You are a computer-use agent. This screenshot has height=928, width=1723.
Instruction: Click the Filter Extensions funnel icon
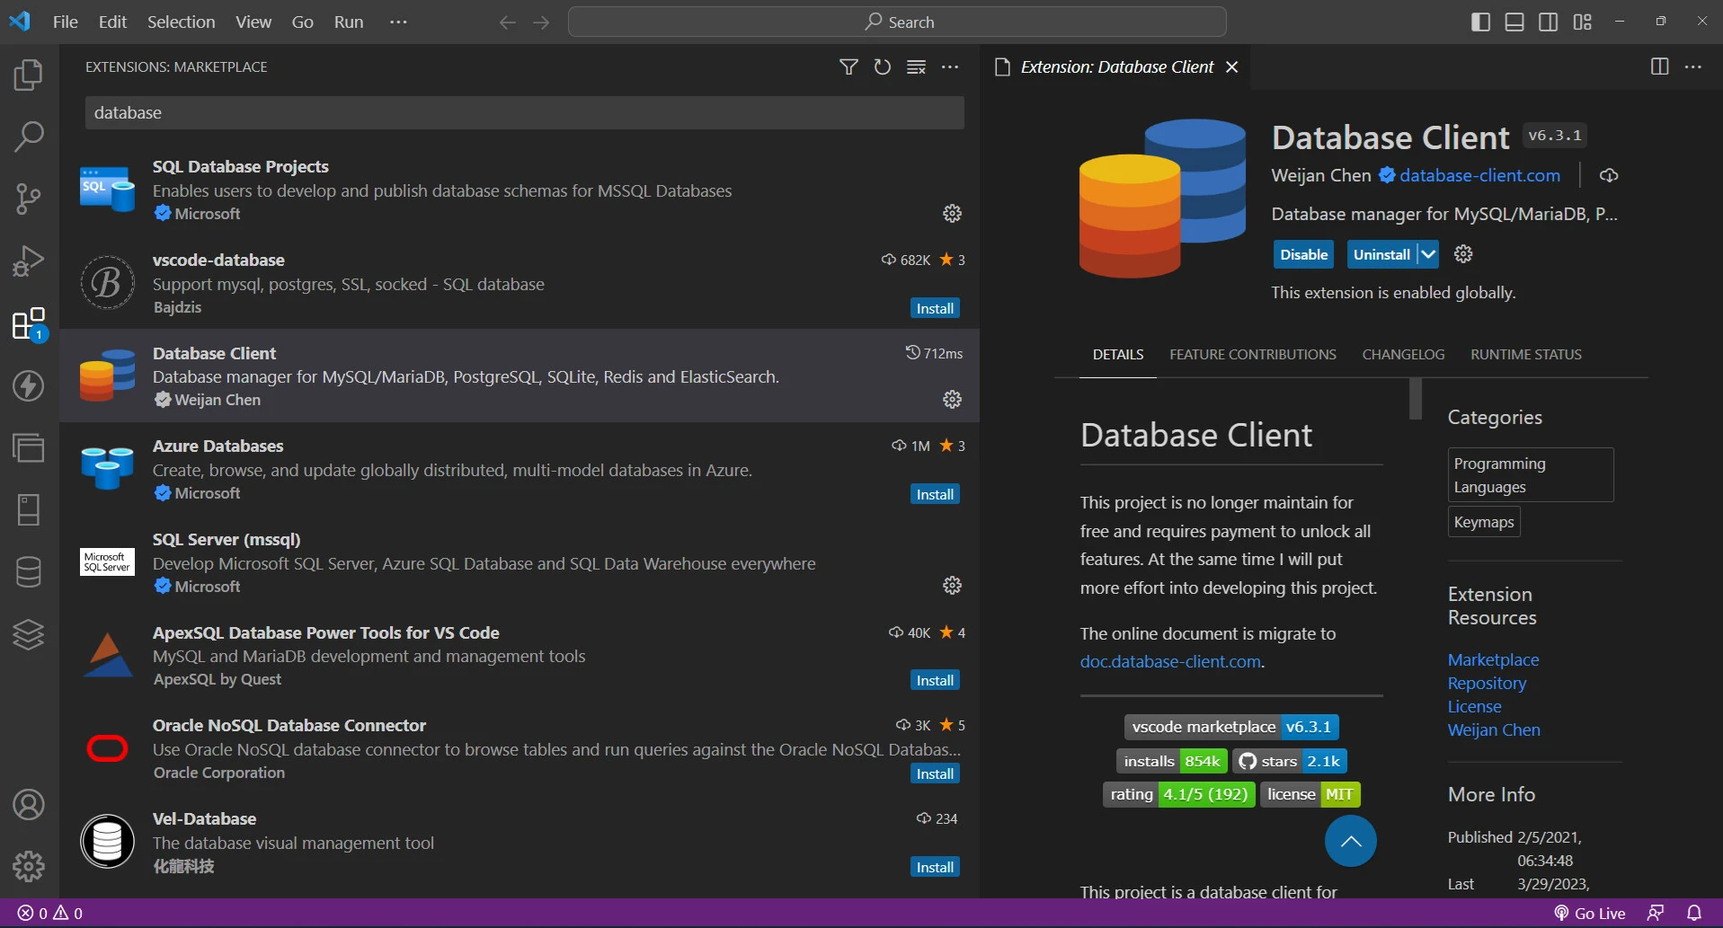click(x=848, y=67)
